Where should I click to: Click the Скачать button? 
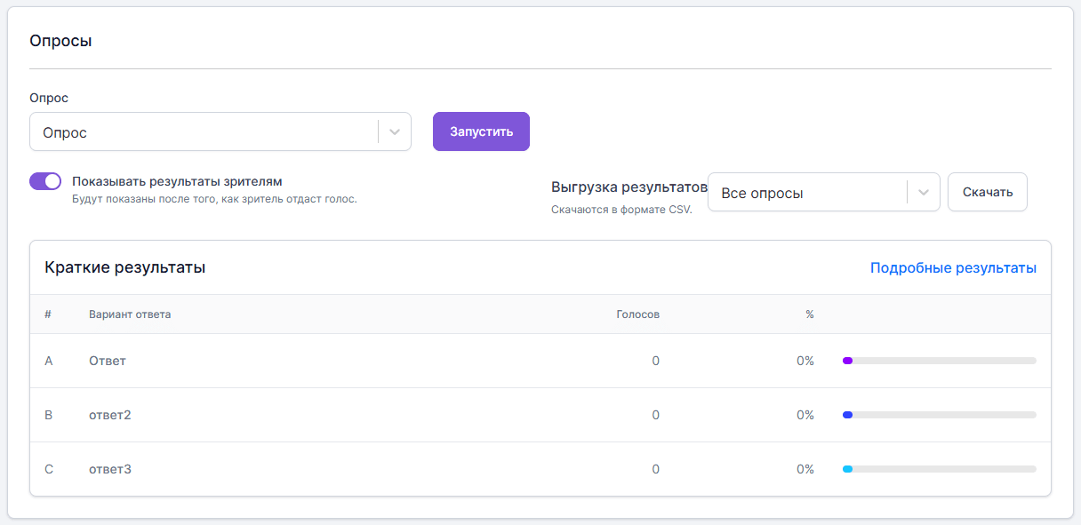tap(988, 192)
